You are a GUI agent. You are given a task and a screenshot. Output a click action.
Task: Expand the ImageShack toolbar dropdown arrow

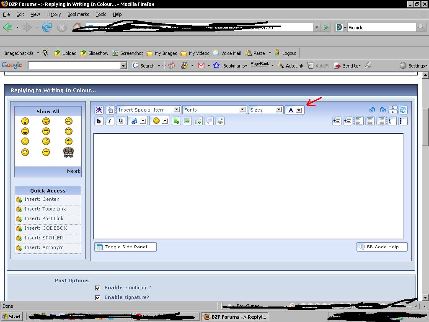point(38,53)
